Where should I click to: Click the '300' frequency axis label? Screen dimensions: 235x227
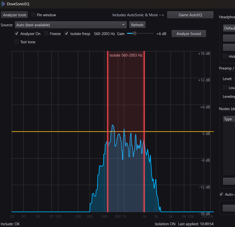pos(90,216)
